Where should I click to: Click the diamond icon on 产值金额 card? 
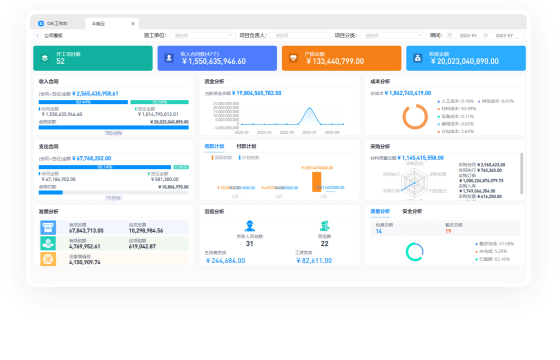click(x=293, y=58)
